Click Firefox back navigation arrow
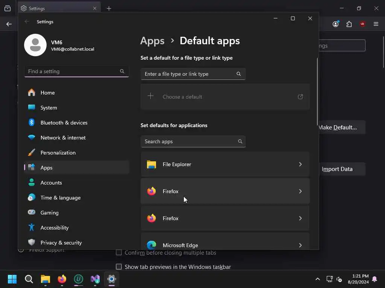 click(x=9, y=24)
